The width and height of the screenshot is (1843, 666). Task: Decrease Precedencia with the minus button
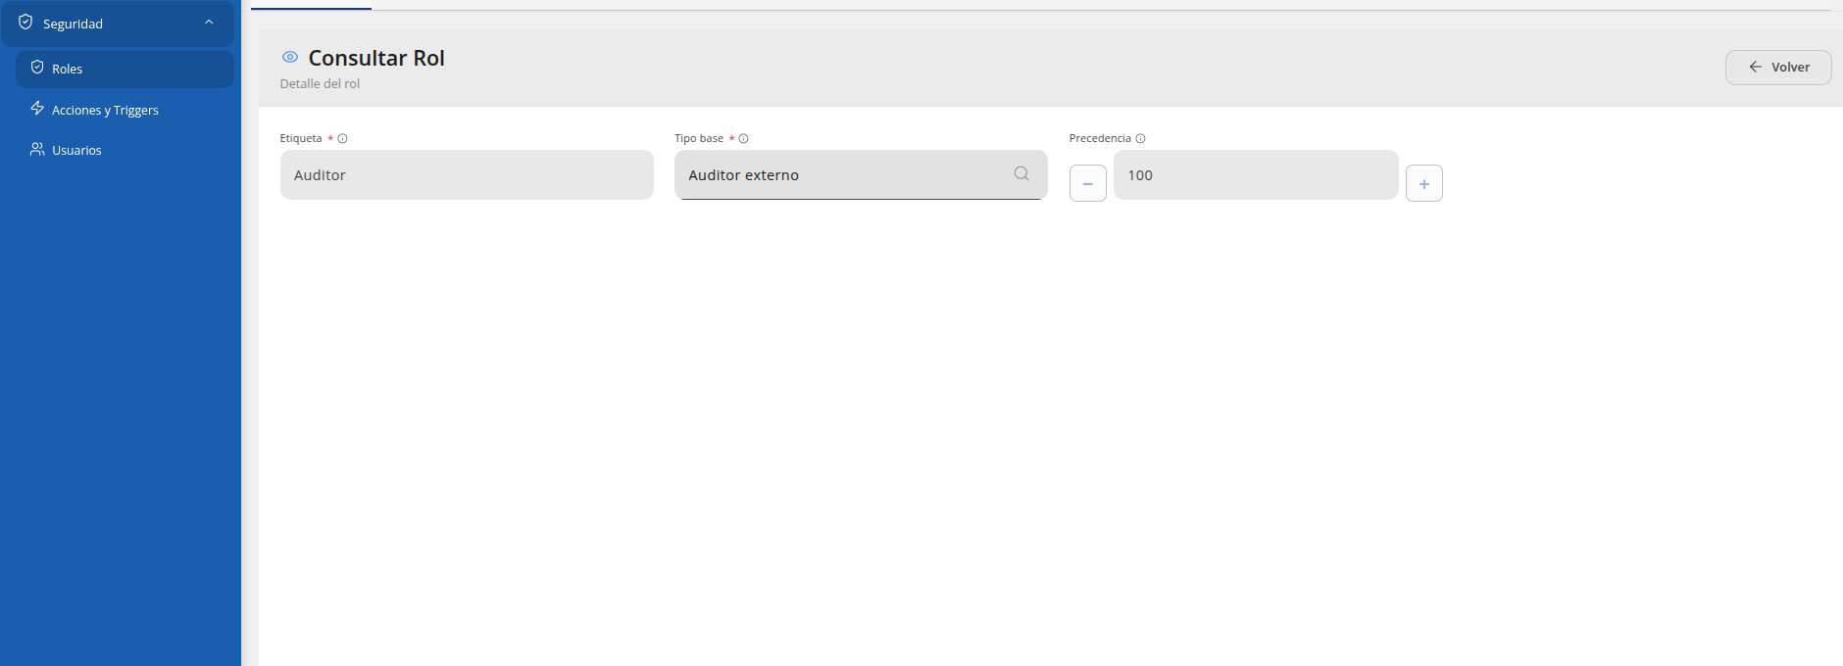[x=1088, y=183]
